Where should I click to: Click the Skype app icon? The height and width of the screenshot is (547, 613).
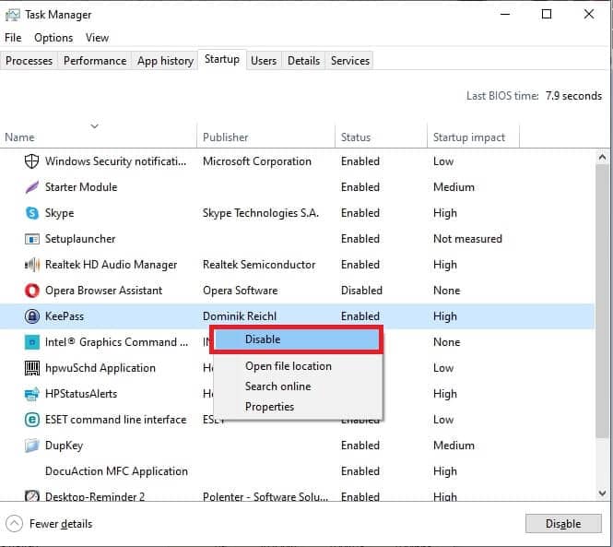click(x=31, y=213)
